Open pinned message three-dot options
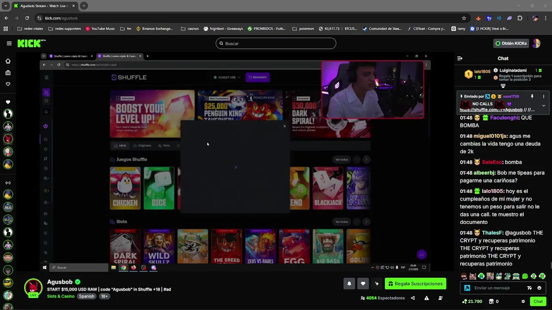Viewport: 552px width, 310px height. point(543,96)
